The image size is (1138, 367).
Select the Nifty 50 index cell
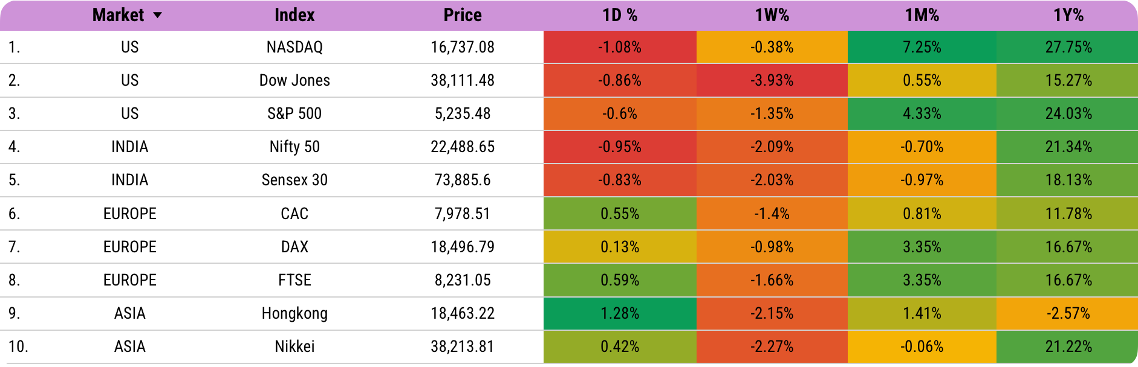click(294, 147)
